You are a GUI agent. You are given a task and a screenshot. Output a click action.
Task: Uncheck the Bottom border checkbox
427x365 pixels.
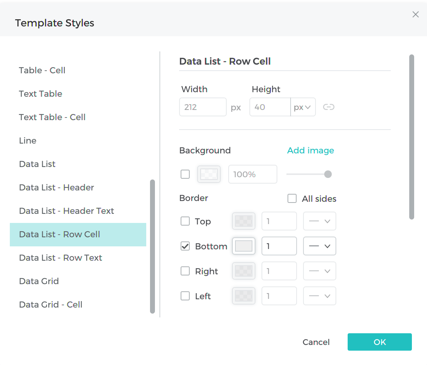pyautogui.click(x=185, y=246)
